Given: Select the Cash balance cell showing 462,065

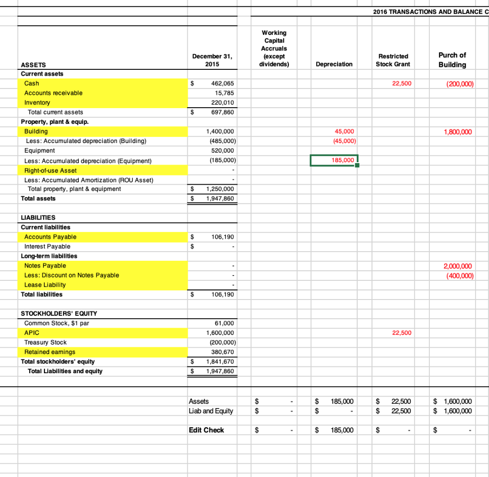Looking at the screenshot, I should coord(220,83).
